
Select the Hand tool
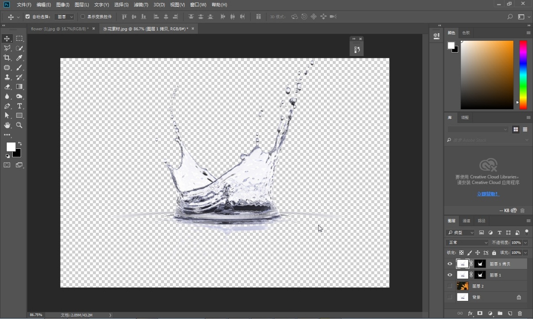point(7,125)
